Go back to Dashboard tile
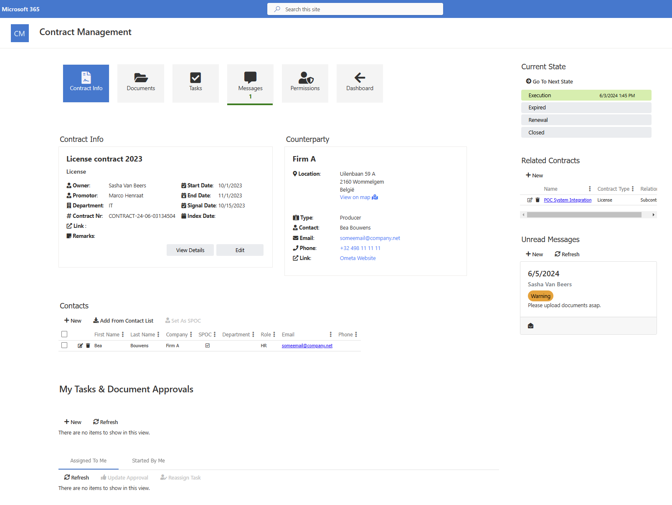The width and height of the screenshot is (672, 505). click(360, 83)
